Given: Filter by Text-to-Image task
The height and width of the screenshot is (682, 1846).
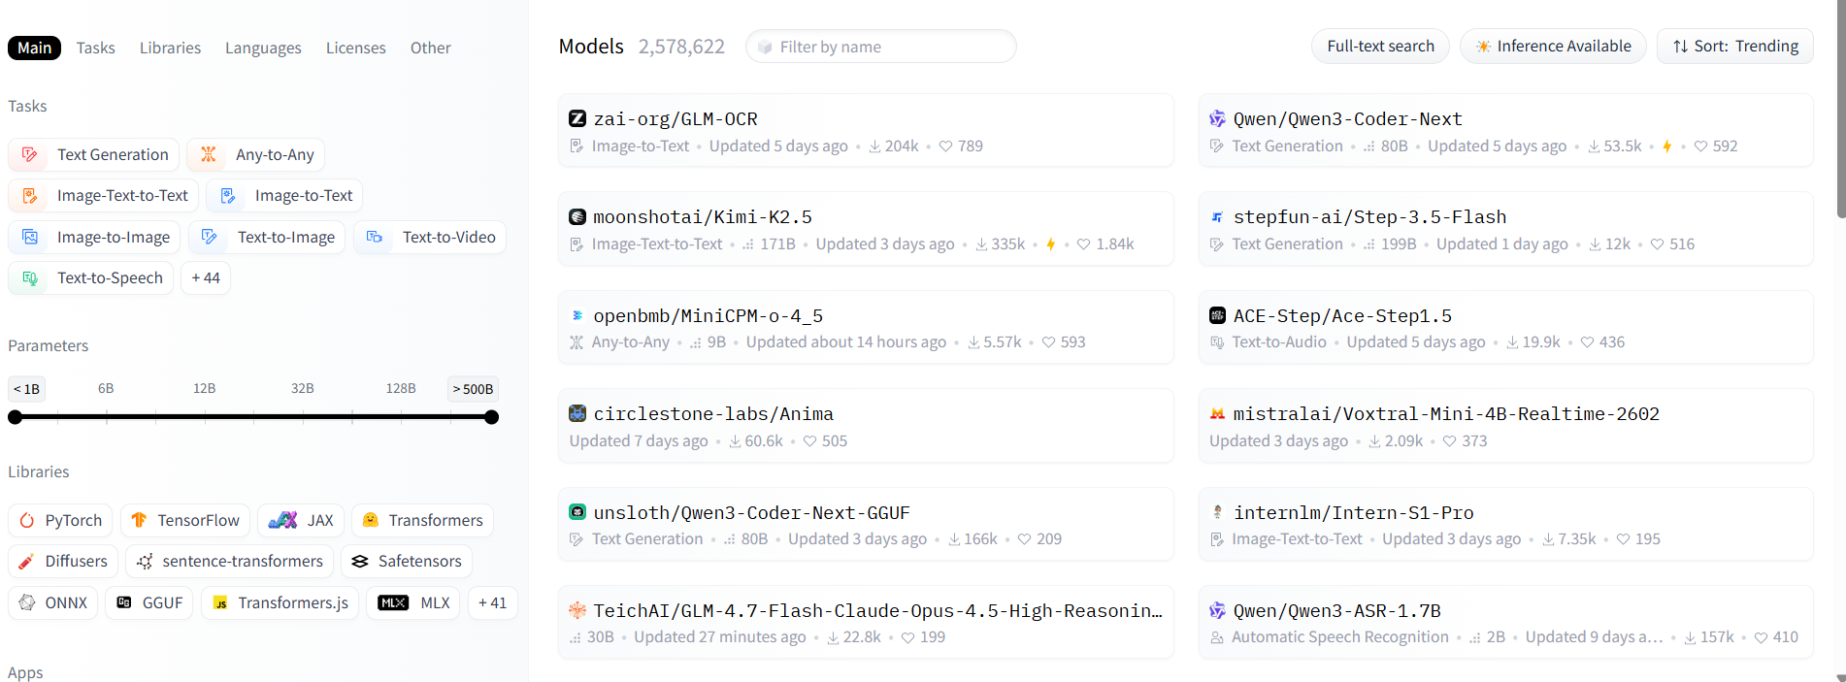Looking at the screenshot, I should pyautogui.click(x=267, y=237).
